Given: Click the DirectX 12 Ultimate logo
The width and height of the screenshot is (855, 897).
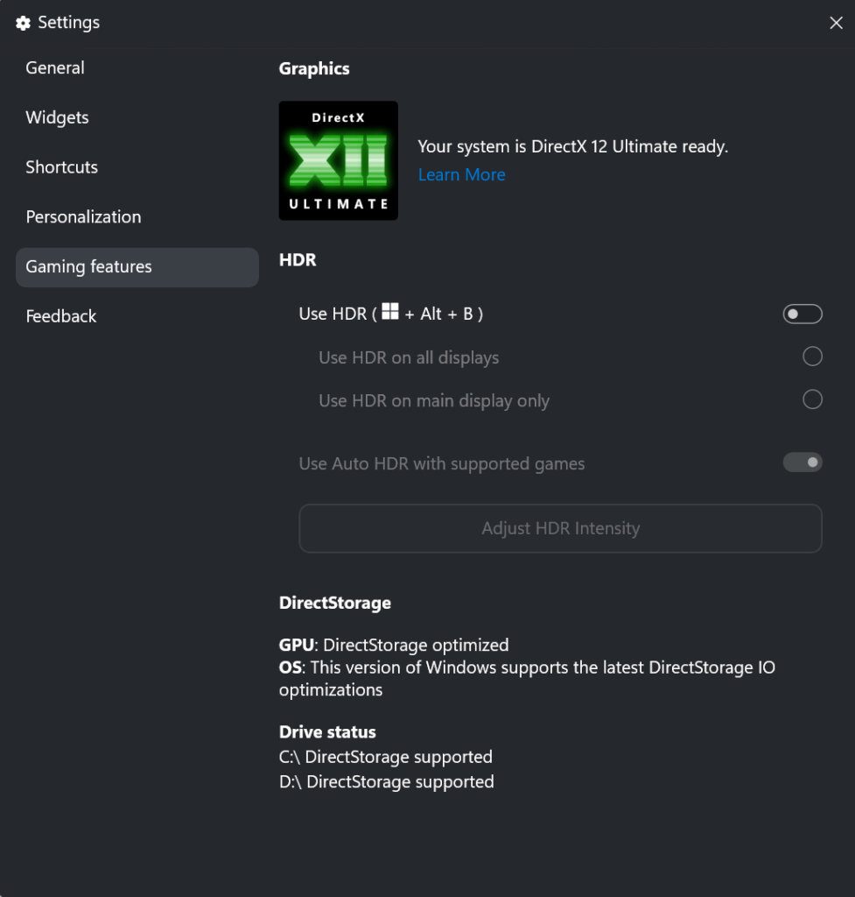Looking at the screenshot, I should coord(339,161).
